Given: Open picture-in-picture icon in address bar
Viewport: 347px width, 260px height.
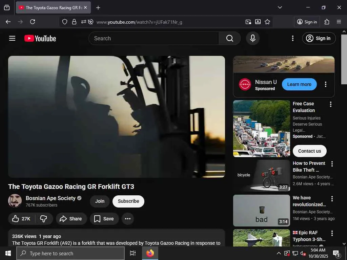Looking at the screenshot, I should click(x=248, y=22).
